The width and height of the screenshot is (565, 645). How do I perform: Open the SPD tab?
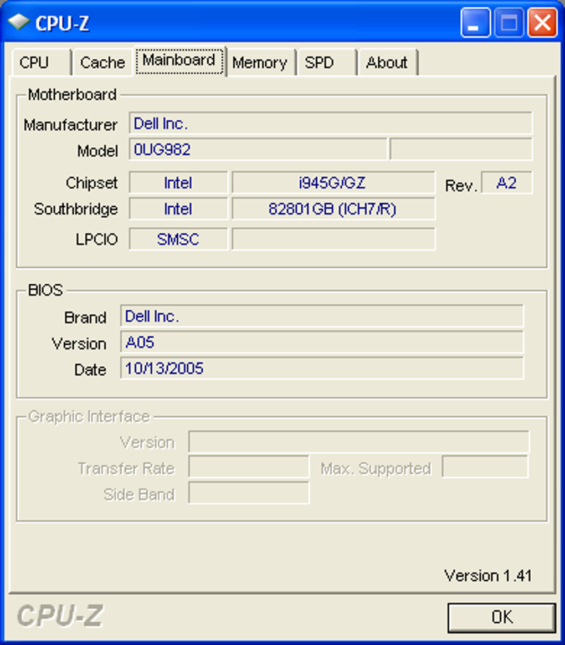click(x=326, y=63)
